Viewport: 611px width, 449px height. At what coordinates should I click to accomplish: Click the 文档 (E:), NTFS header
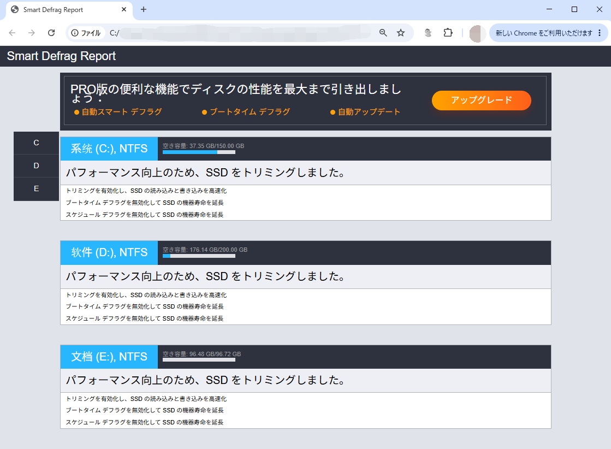(x=109, y=357)
